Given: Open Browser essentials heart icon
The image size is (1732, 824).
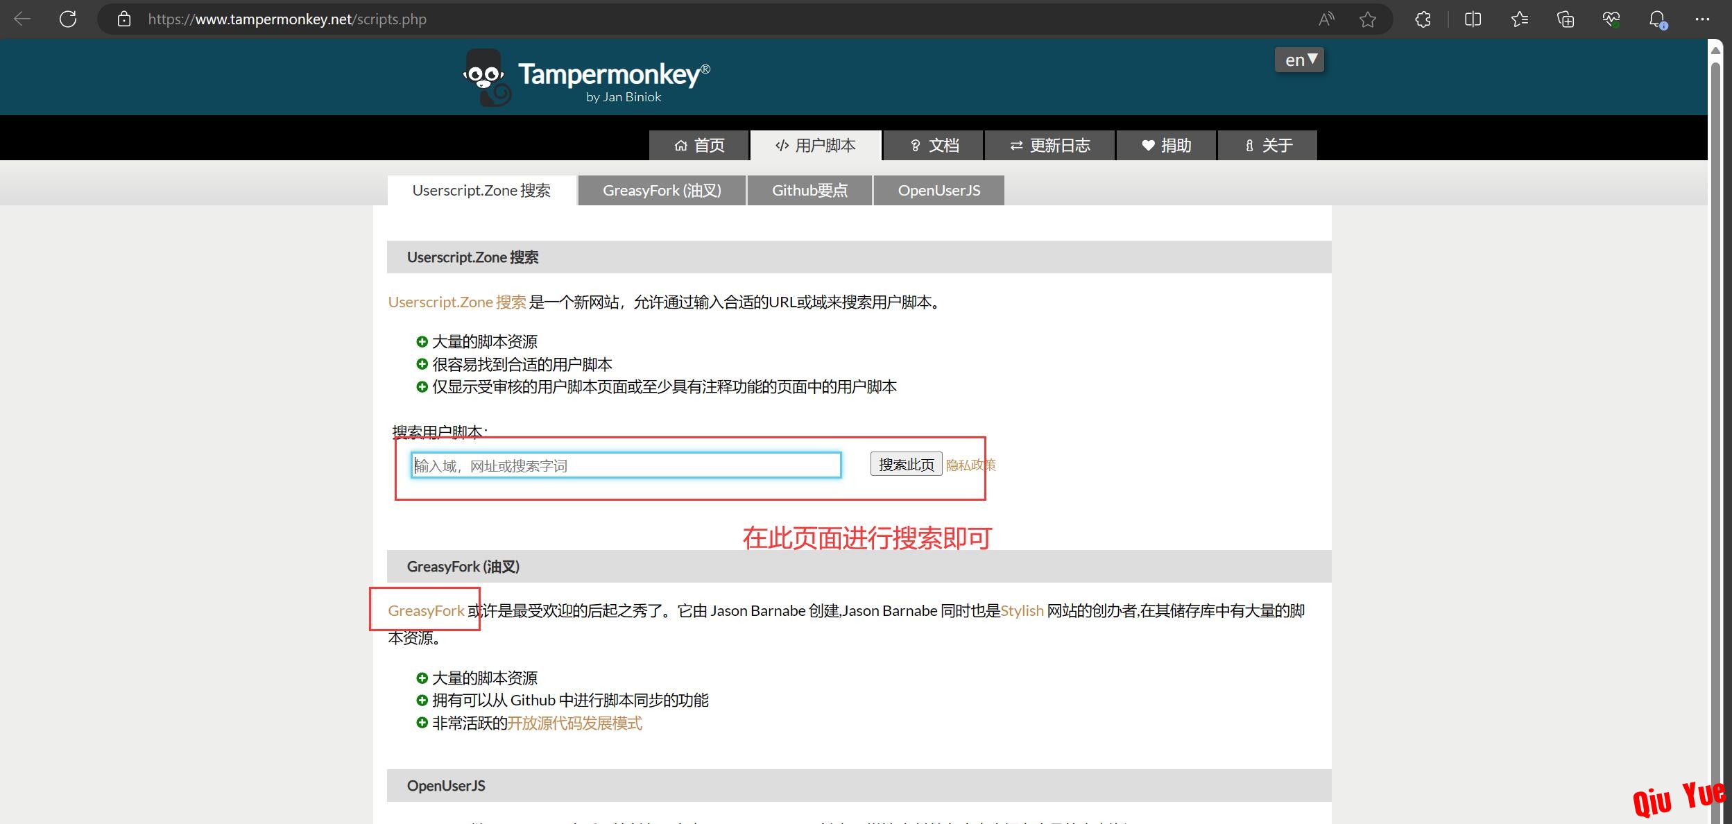Looking at the screenshot, I should click(1612, 19).
